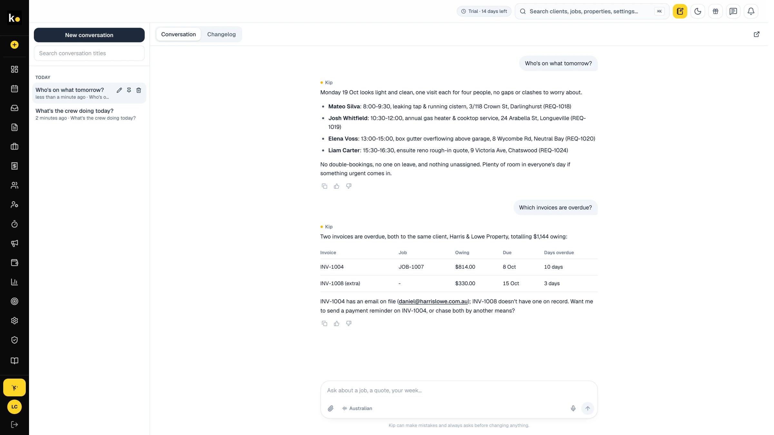The image size is (774, 435).
Task: Pin the 'Who's on what tomorrow?' conversation
Action: click(129, 90)
